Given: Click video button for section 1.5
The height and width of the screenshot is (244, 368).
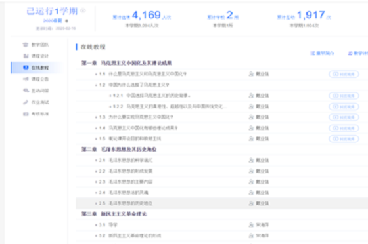Looking at the screenshot, I should (344, 139).
